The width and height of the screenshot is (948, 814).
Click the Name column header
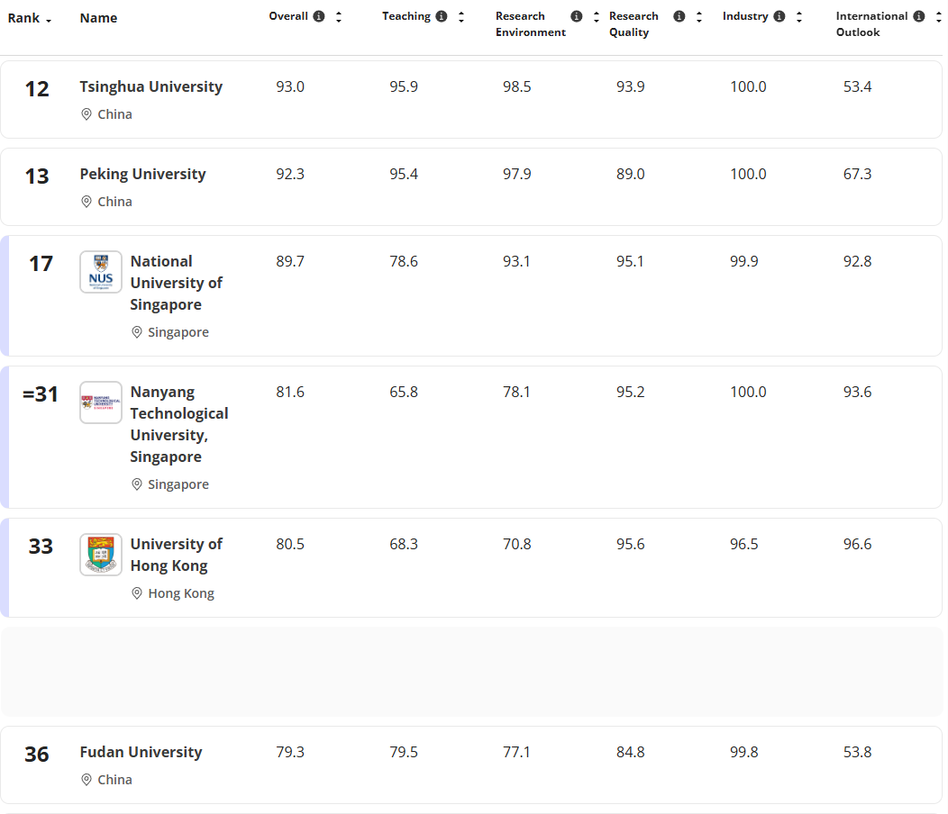[98, 18]
